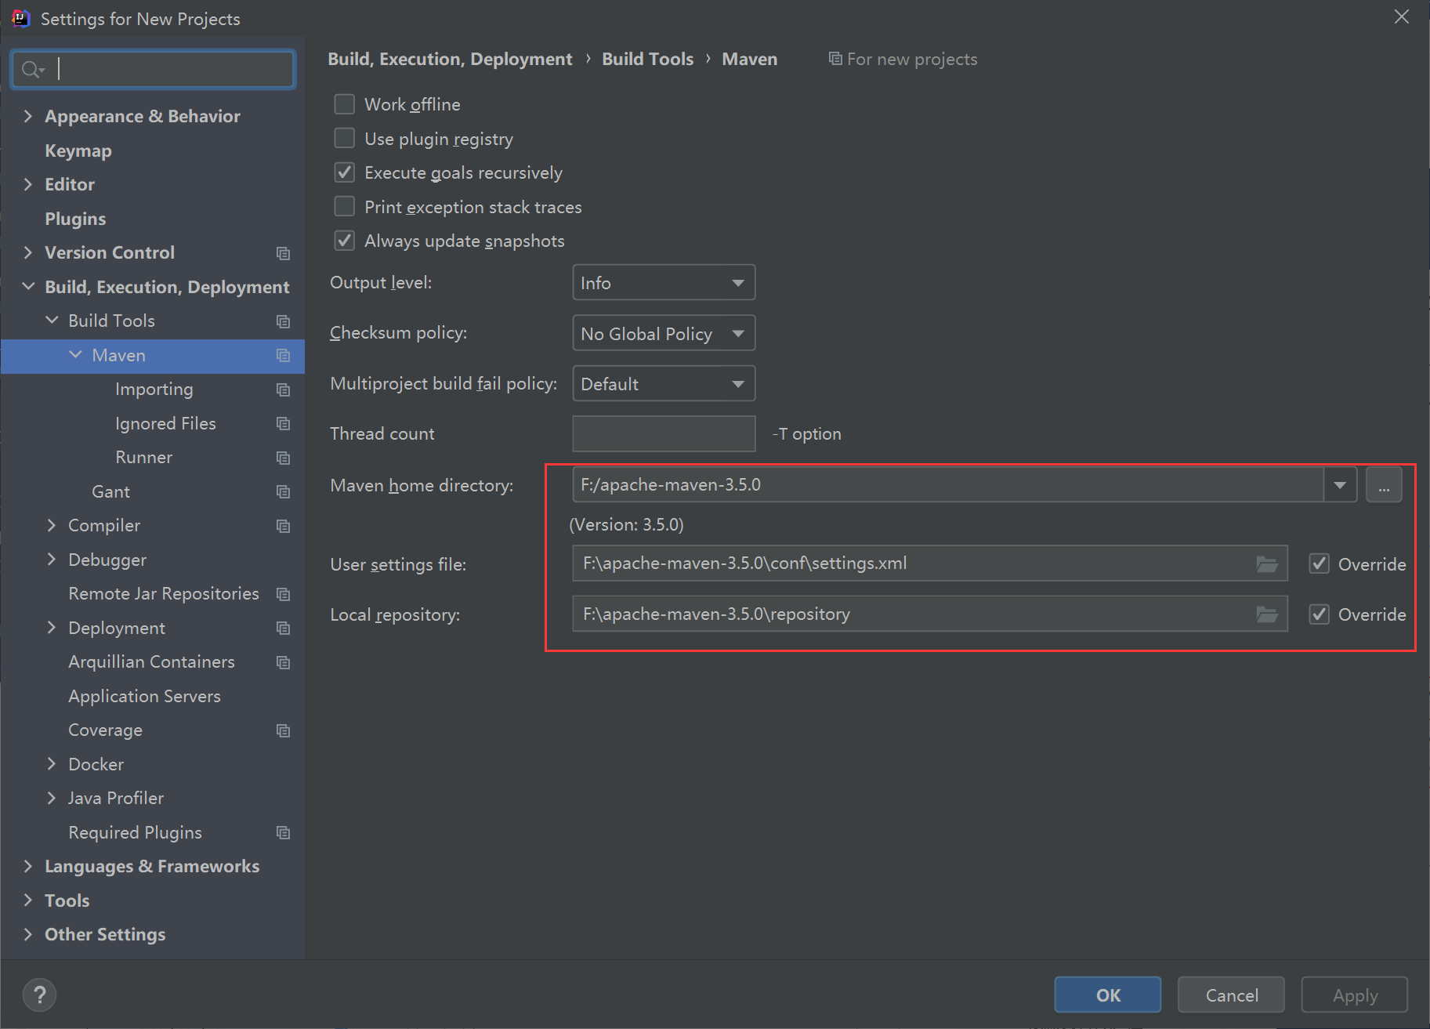Uncheck Execute goals recursively
This screenshot has width=1430, height=1029.
[x=345, y=172]
